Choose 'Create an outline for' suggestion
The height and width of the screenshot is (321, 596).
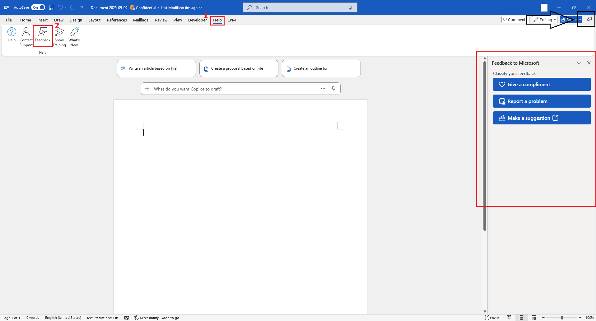coord(321,68)
